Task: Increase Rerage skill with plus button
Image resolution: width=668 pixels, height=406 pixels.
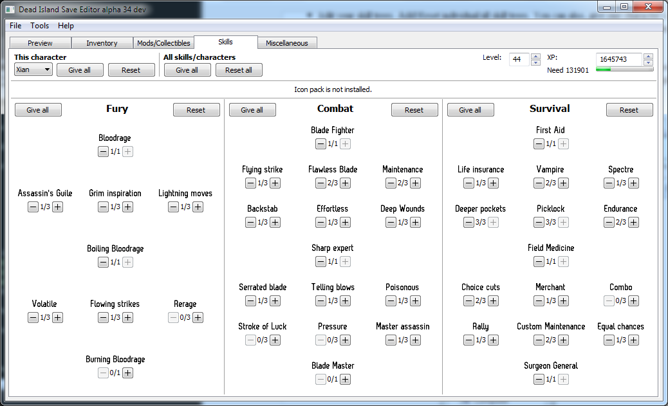Action: click(198, 317)
